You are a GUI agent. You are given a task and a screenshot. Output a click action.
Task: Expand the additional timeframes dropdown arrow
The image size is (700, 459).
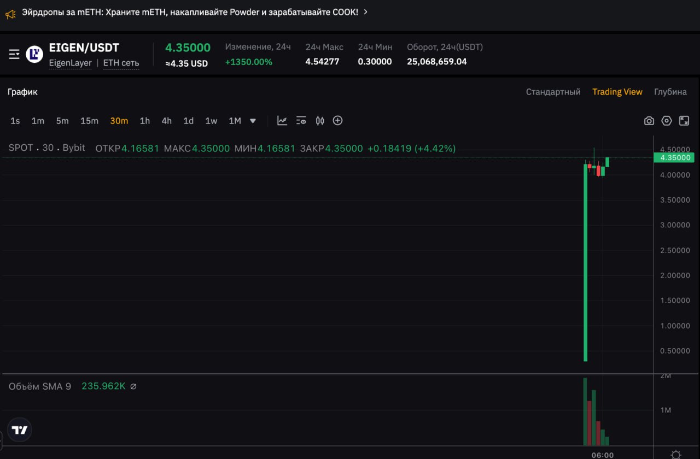(x=253, y=121)
